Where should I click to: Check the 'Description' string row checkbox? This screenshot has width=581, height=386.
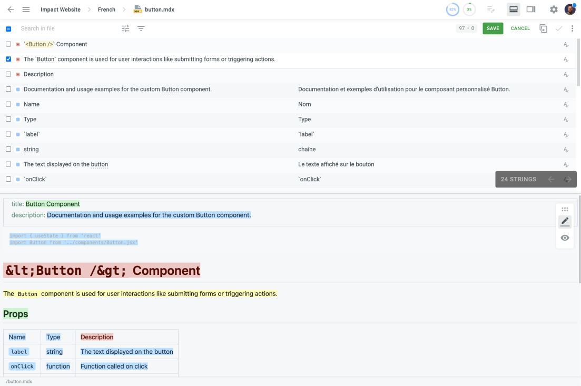coord(8,74)
